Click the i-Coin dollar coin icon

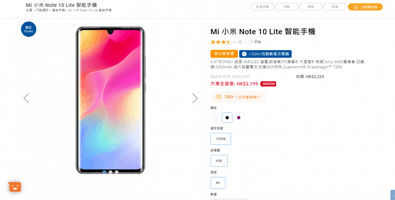coord(244,54)
